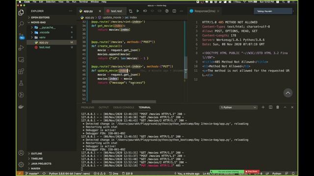This screenshot has width=314, height=176.
Task: Open the Terminal menu in menu bar
Action: [83, 1]
